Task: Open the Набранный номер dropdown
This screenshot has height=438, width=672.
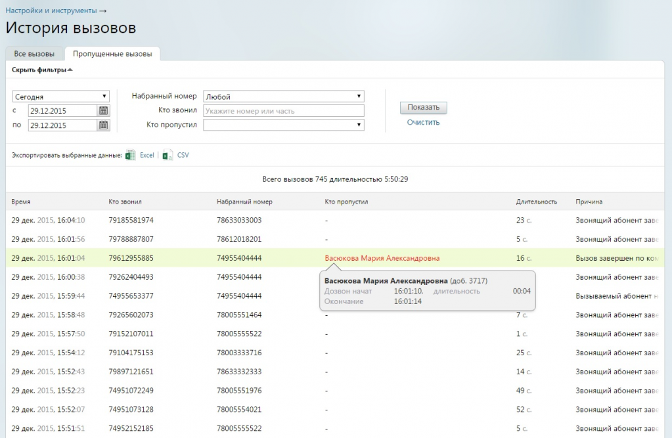Action: coord(283,97)
